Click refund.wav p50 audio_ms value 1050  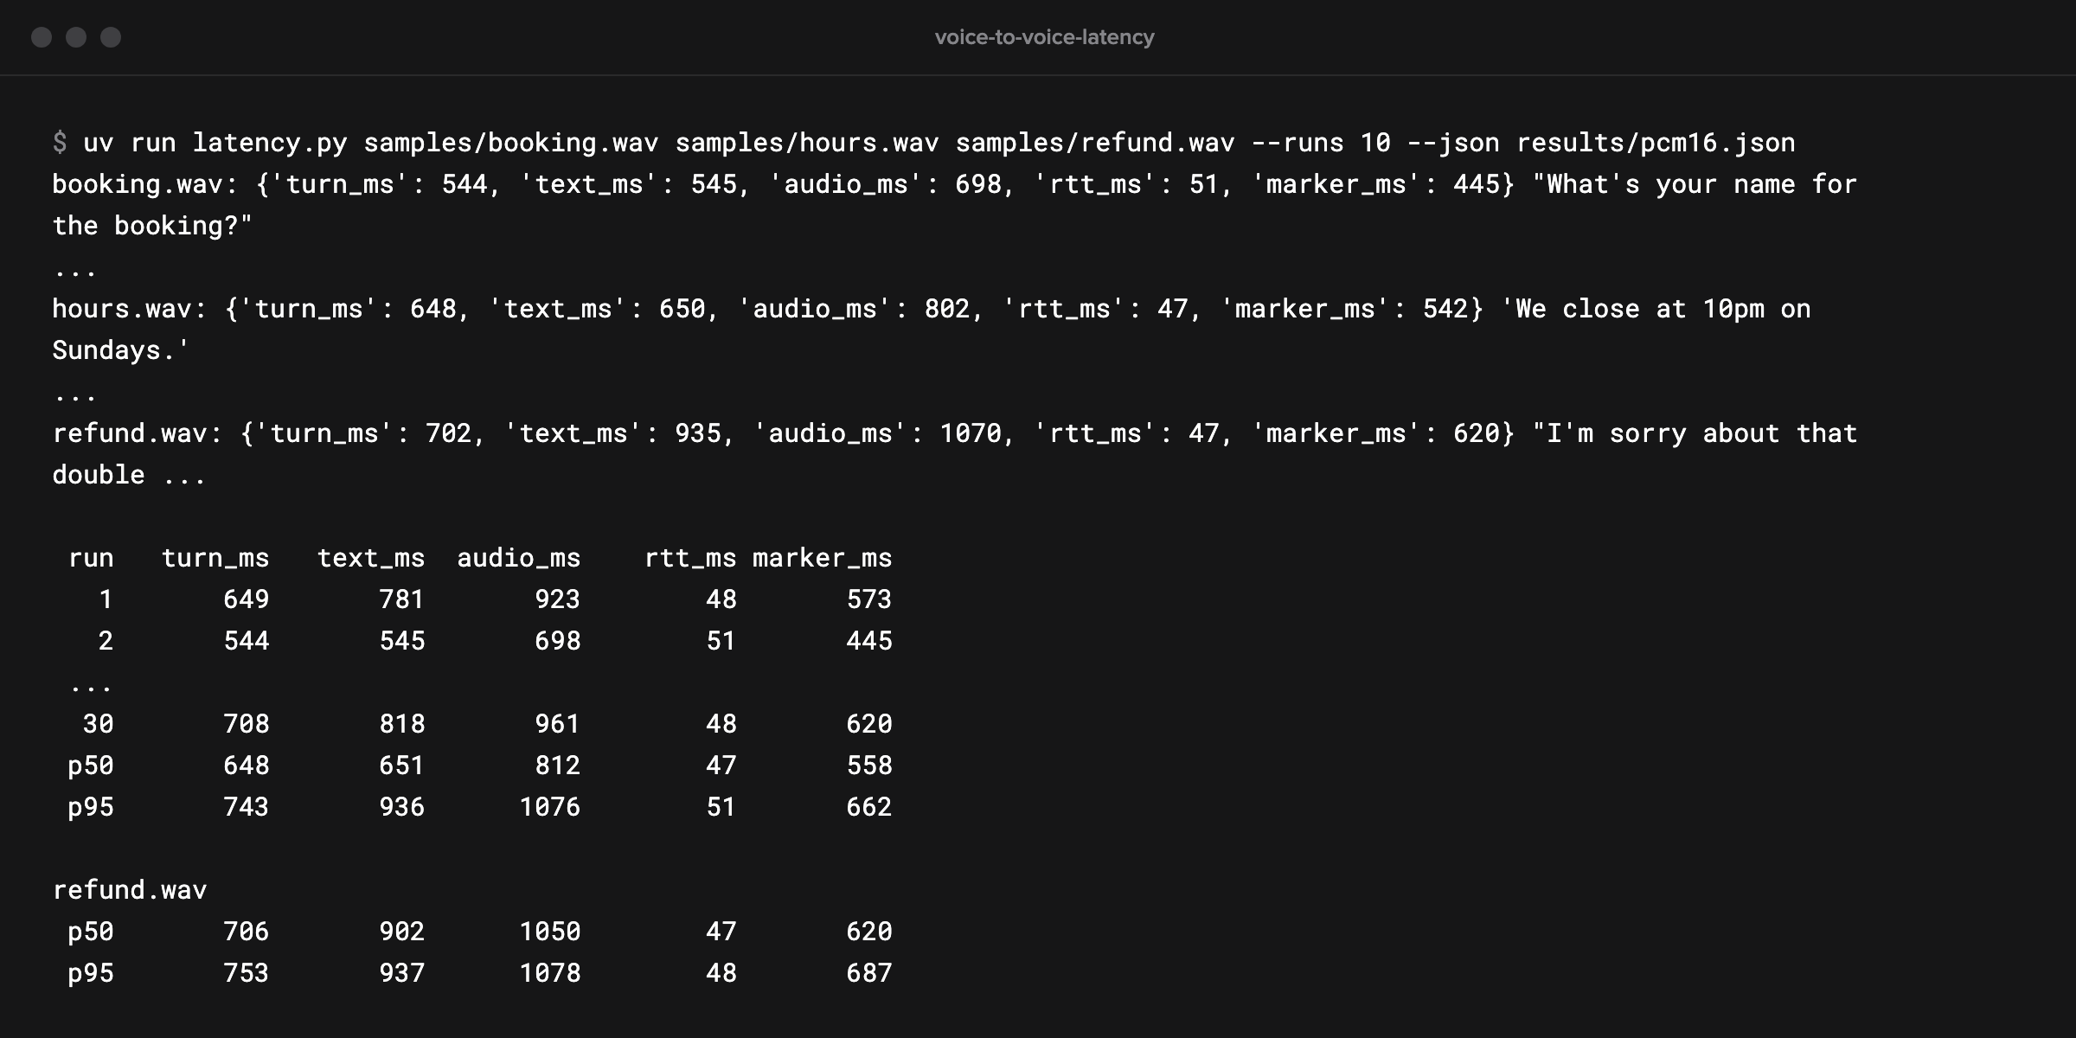point(550,932)
